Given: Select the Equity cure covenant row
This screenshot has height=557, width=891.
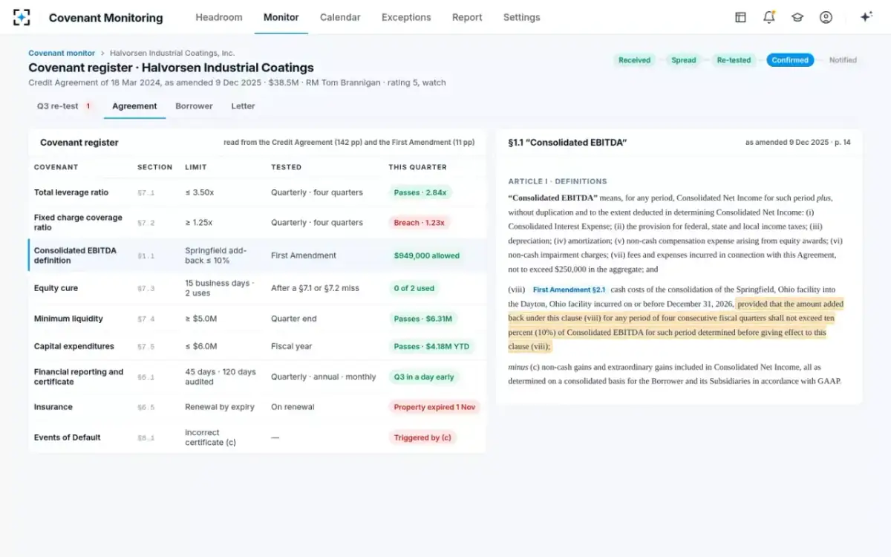Looking at the screenshot, I should pos(257,288).
